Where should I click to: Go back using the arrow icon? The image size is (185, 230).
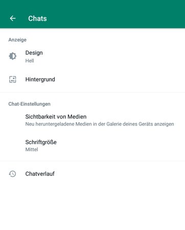tap(13, 18)
